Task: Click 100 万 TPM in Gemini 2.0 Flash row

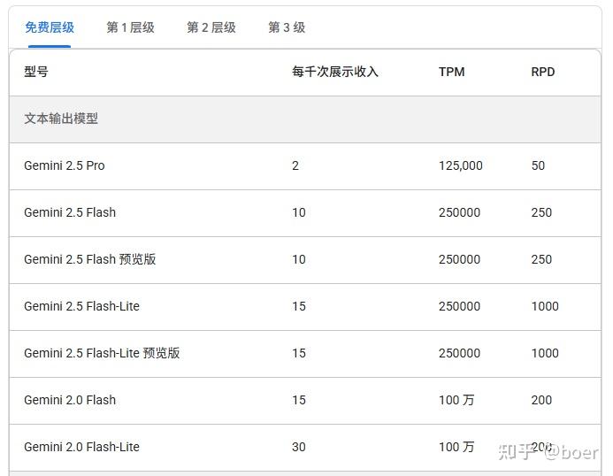Action: click(456, 400)
